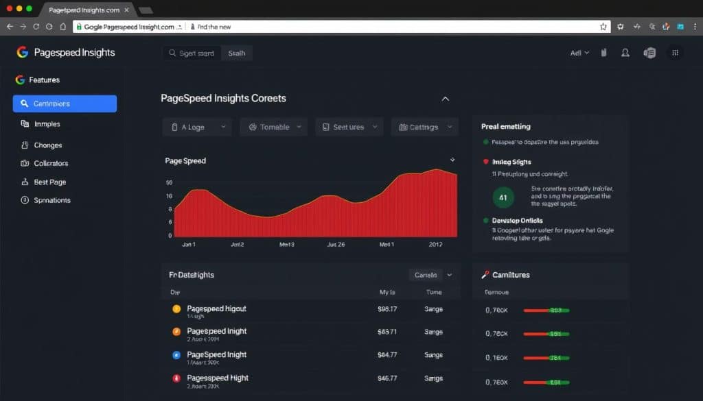Click the icon beside Chonges in the sidebar

pyautogui.click(x=25, y=145)
